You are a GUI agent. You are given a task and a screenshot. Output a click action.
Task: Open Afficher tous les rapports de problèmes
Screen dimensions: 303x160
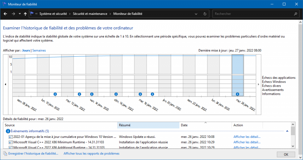pyautogui.click(x=91, y=154)
